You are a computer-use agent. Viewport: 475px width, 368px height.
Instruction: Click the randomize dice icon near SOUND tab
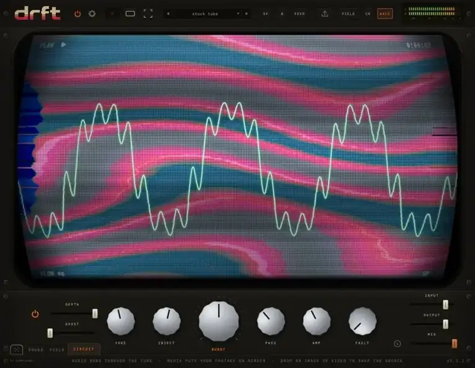pyautogui.click(x=17, y=349)
